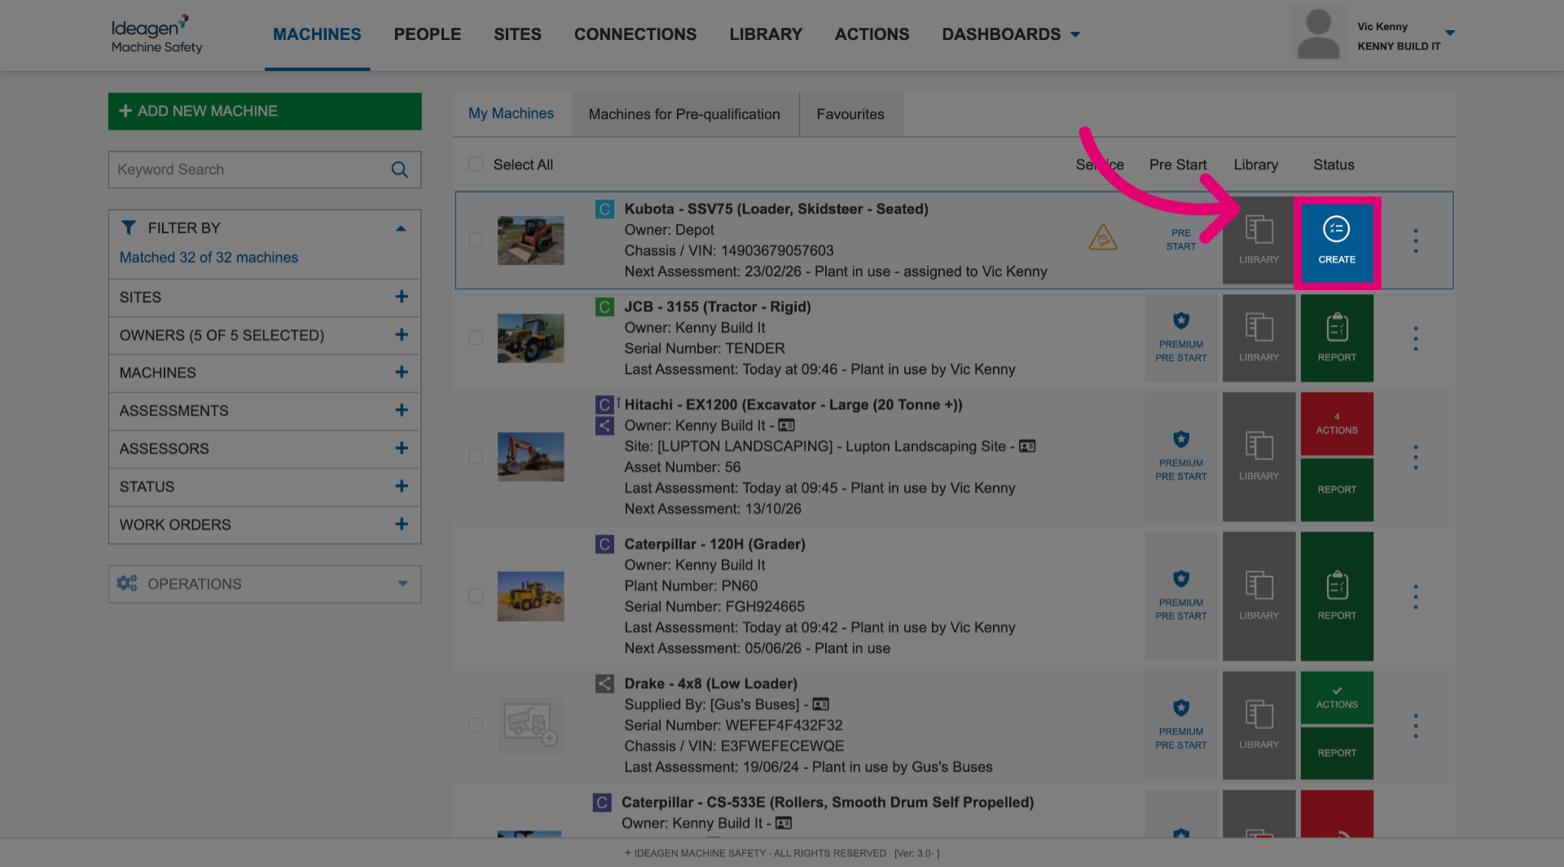Switch to the My Machines tab
The image size is (1564, 867).
512,114
